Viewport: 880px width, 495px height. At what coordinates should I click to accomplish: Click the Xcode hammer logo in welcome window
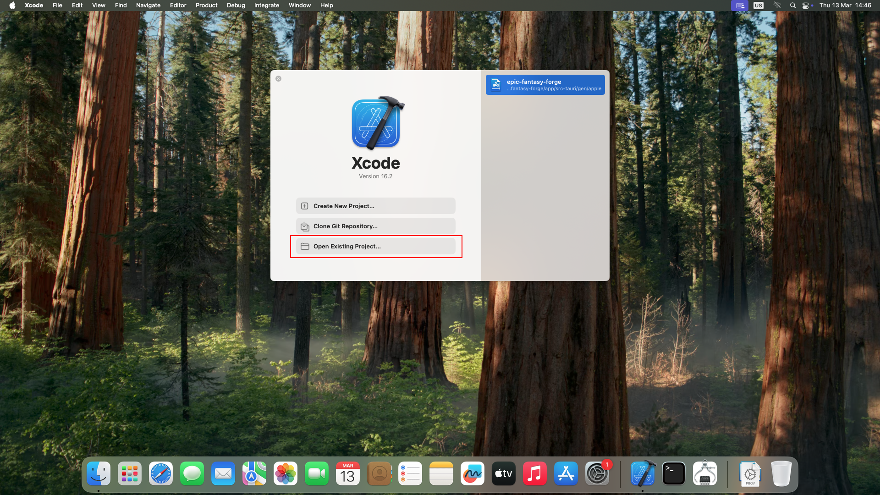click(x=378, y=123)
